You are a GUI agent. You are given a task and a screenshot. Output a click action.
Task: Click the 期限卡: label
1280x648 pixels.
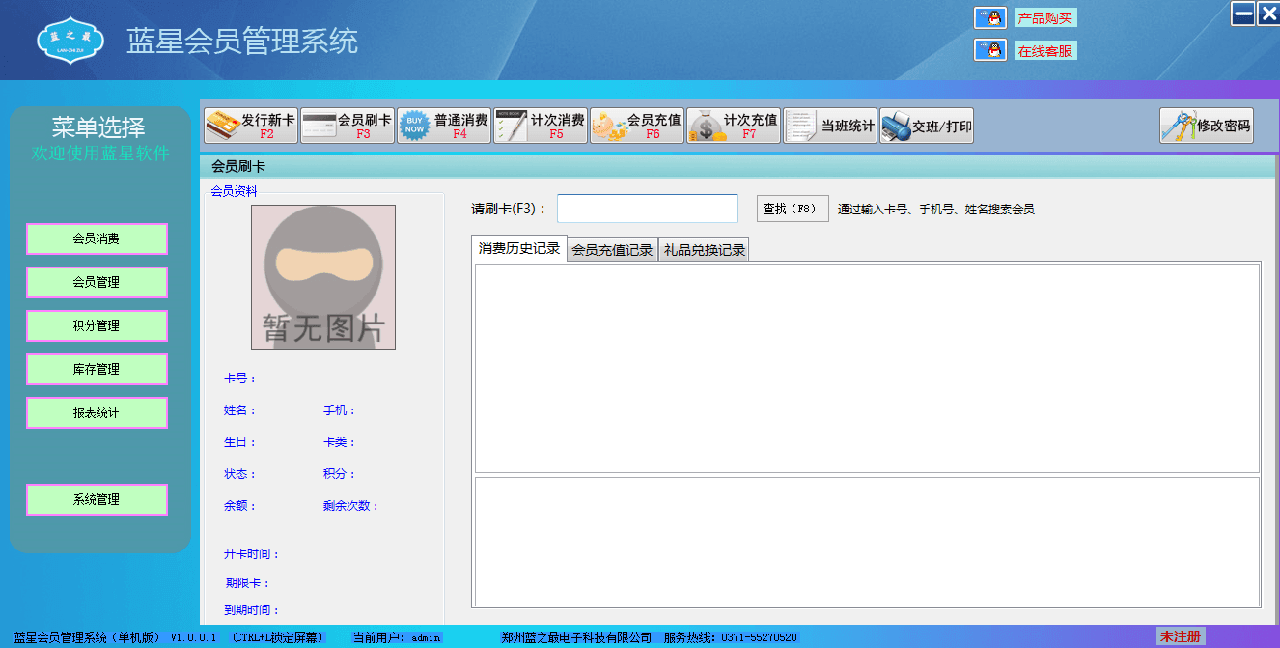(x=249, y=583)
